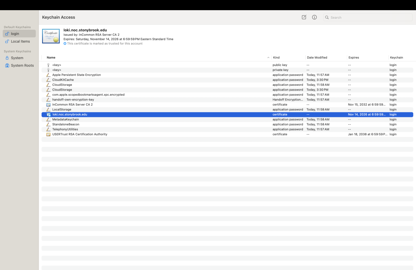Toggle sort direction arrow in Name column
Image resolution: width=416 pixels, height=270 pixels.
pos(268,58)
